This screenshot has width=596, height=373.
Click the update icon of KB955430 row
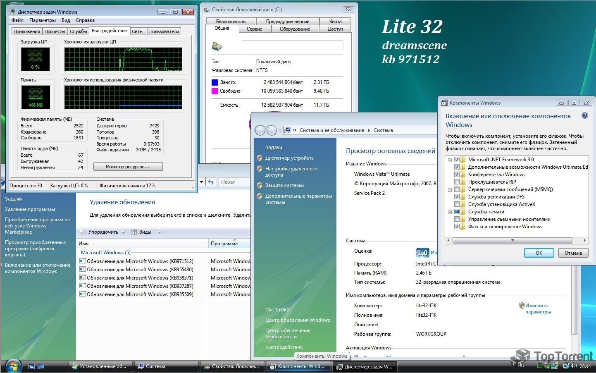coord(83,269)
